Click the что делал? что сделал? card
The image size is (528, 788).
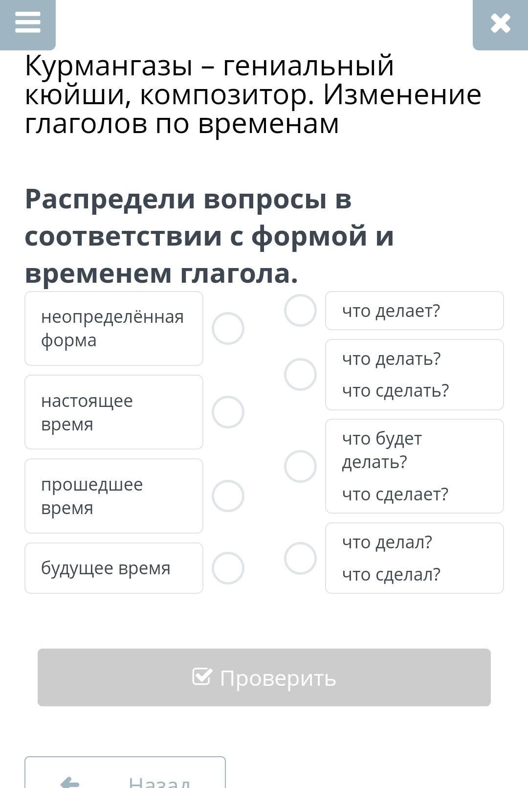click(415, 558)
